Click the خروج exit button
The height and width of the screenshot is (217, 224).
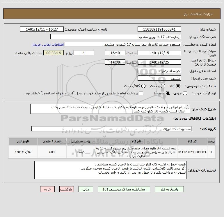(47, 189)
